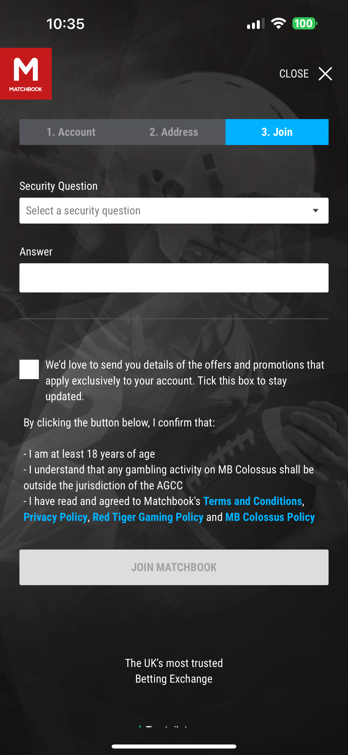348x755 pixels.
Task: Tap the 10:35 clock in status bar
Action: [65, 24]
